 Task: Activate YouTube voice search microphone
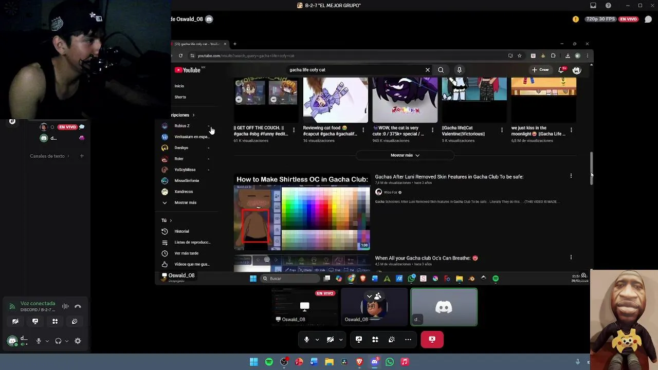pos(459,70)
